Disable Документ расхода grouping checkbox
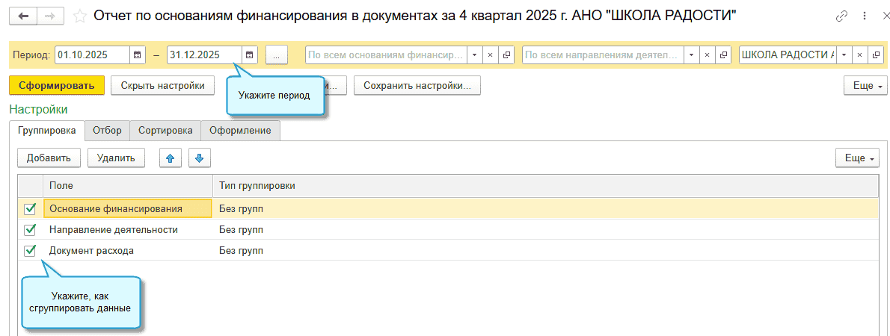The height and width of the screenshot is (336, 890). [31, 251]
